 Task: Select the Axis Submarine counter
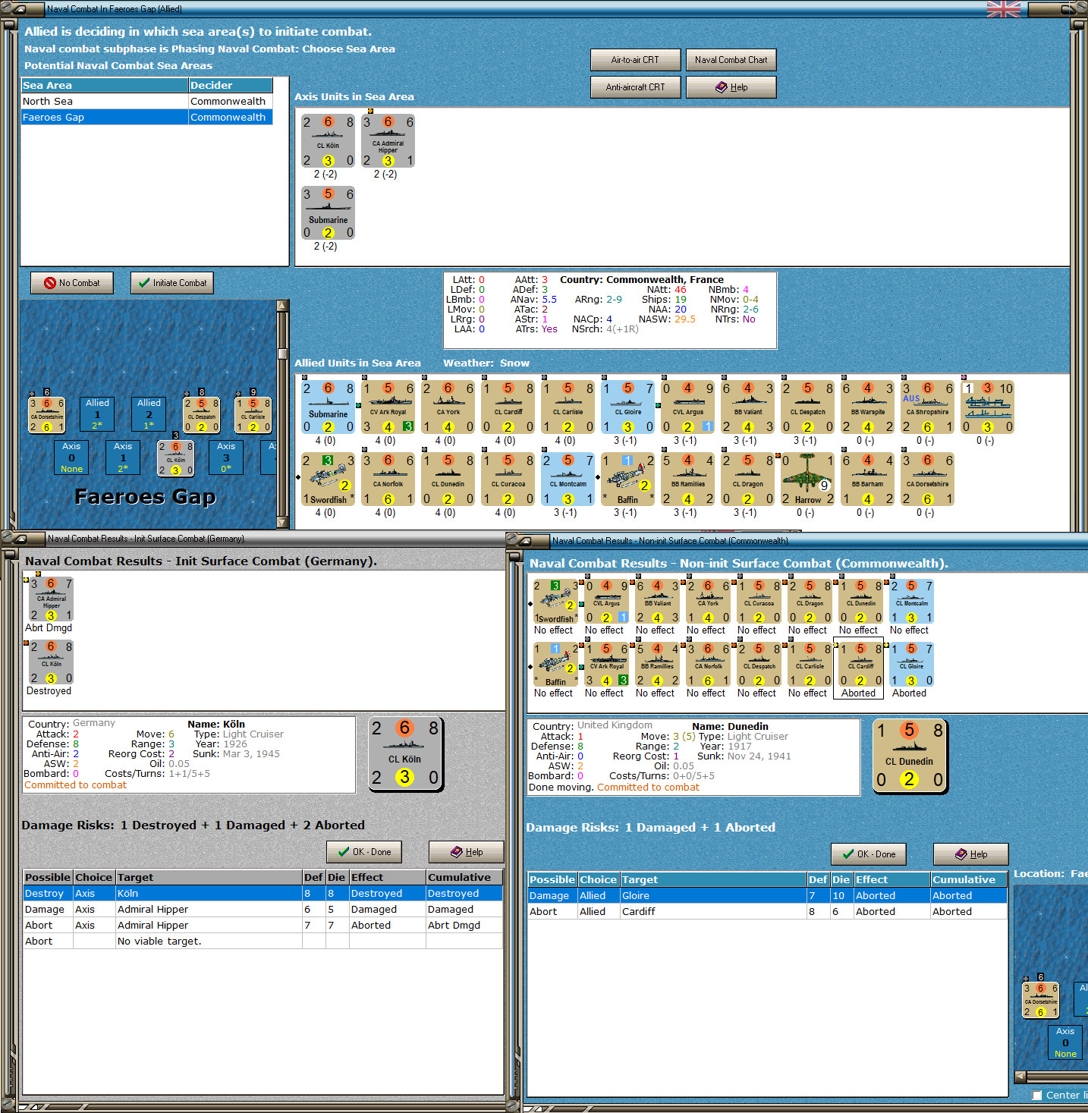[328, 213]
